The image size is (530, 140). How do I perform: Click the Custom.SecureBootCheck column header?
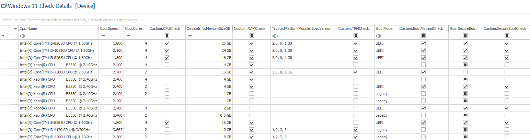pos(506,28)
